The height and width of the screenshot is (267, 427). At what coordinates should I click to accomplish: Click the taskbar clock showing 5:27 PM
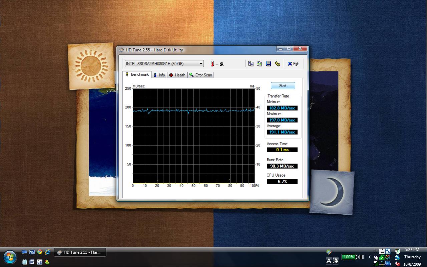pos(412,249)
